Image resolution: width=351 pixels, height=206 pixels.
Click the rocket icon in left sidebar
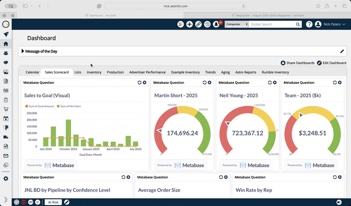[x=6, y=34]
